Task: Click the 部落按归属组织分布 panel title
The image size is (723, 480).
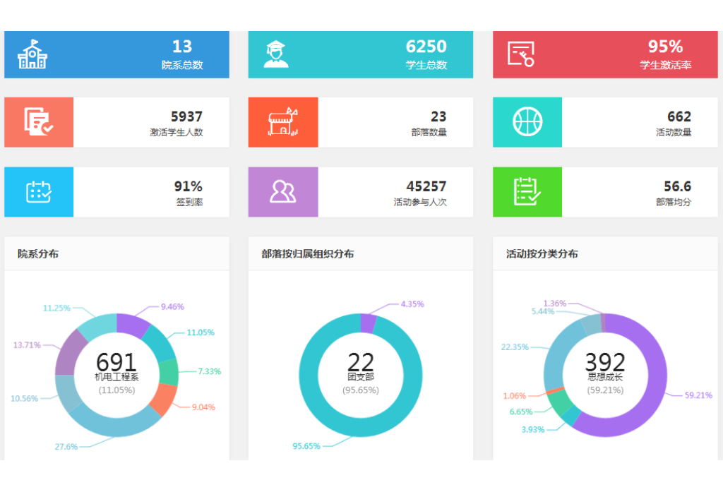Action: 308,253
